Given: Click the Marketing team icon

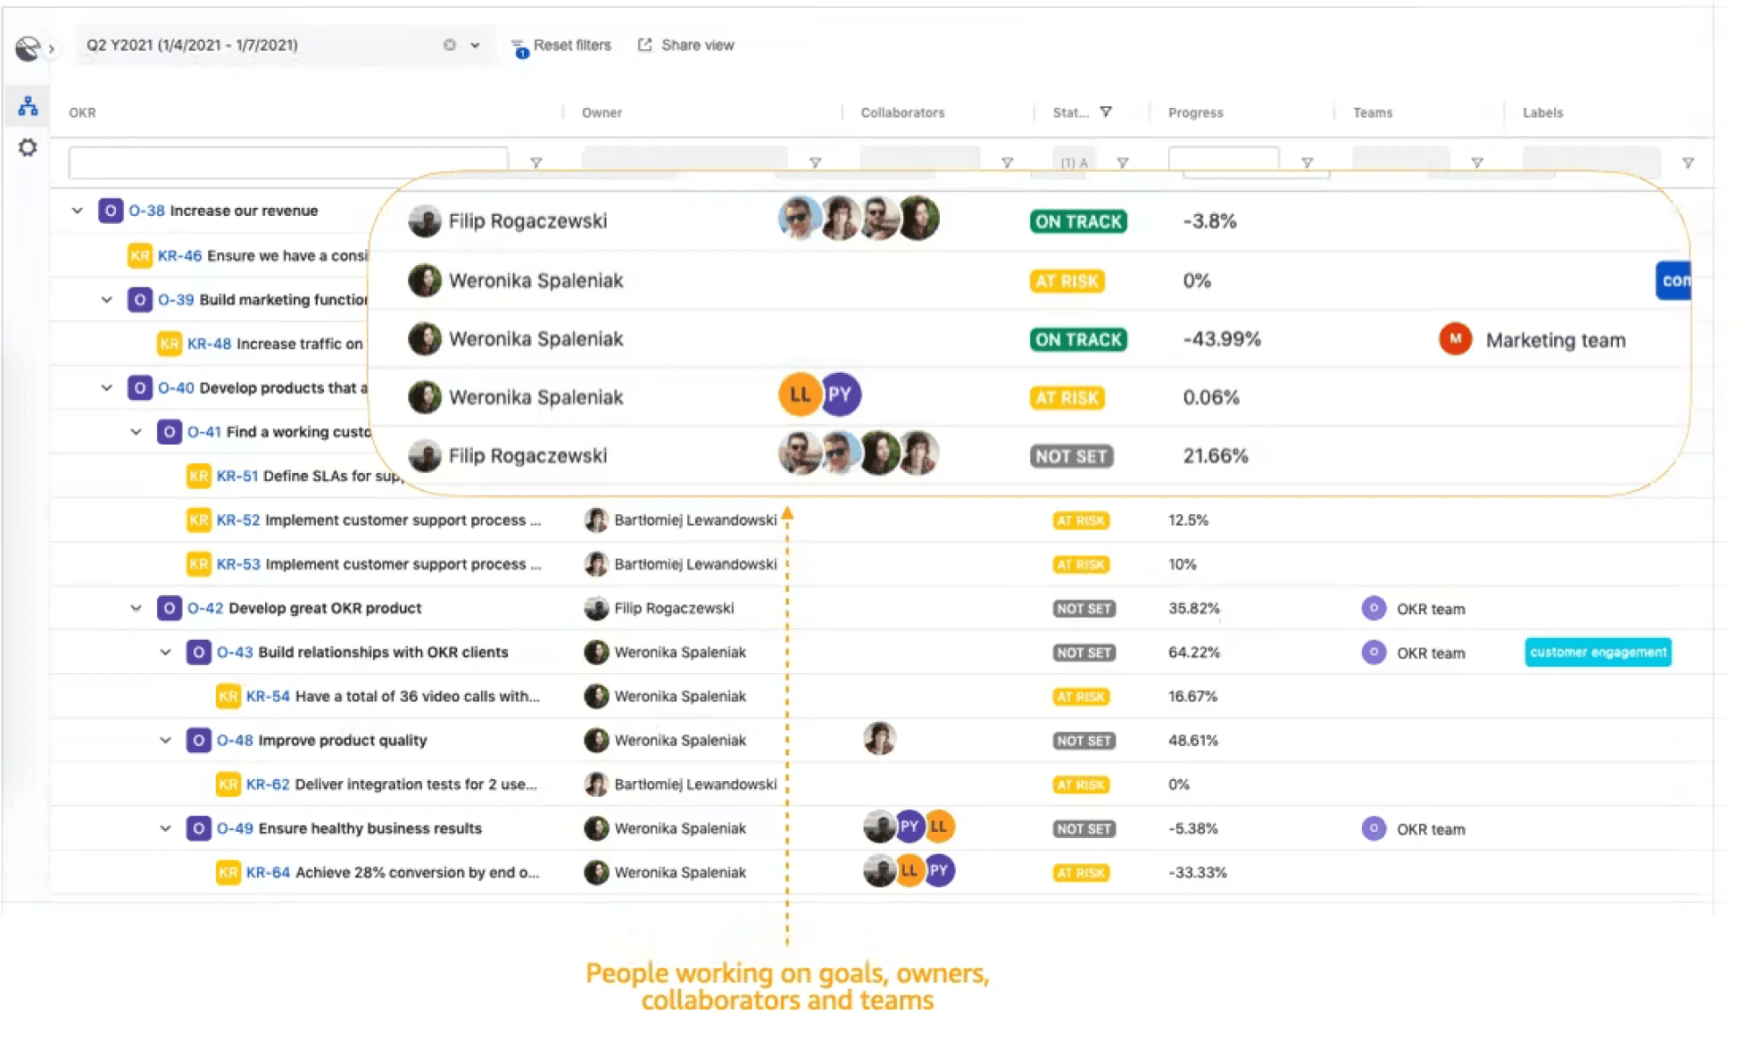Looking at the screenshot, I should tap(1454, 340).
